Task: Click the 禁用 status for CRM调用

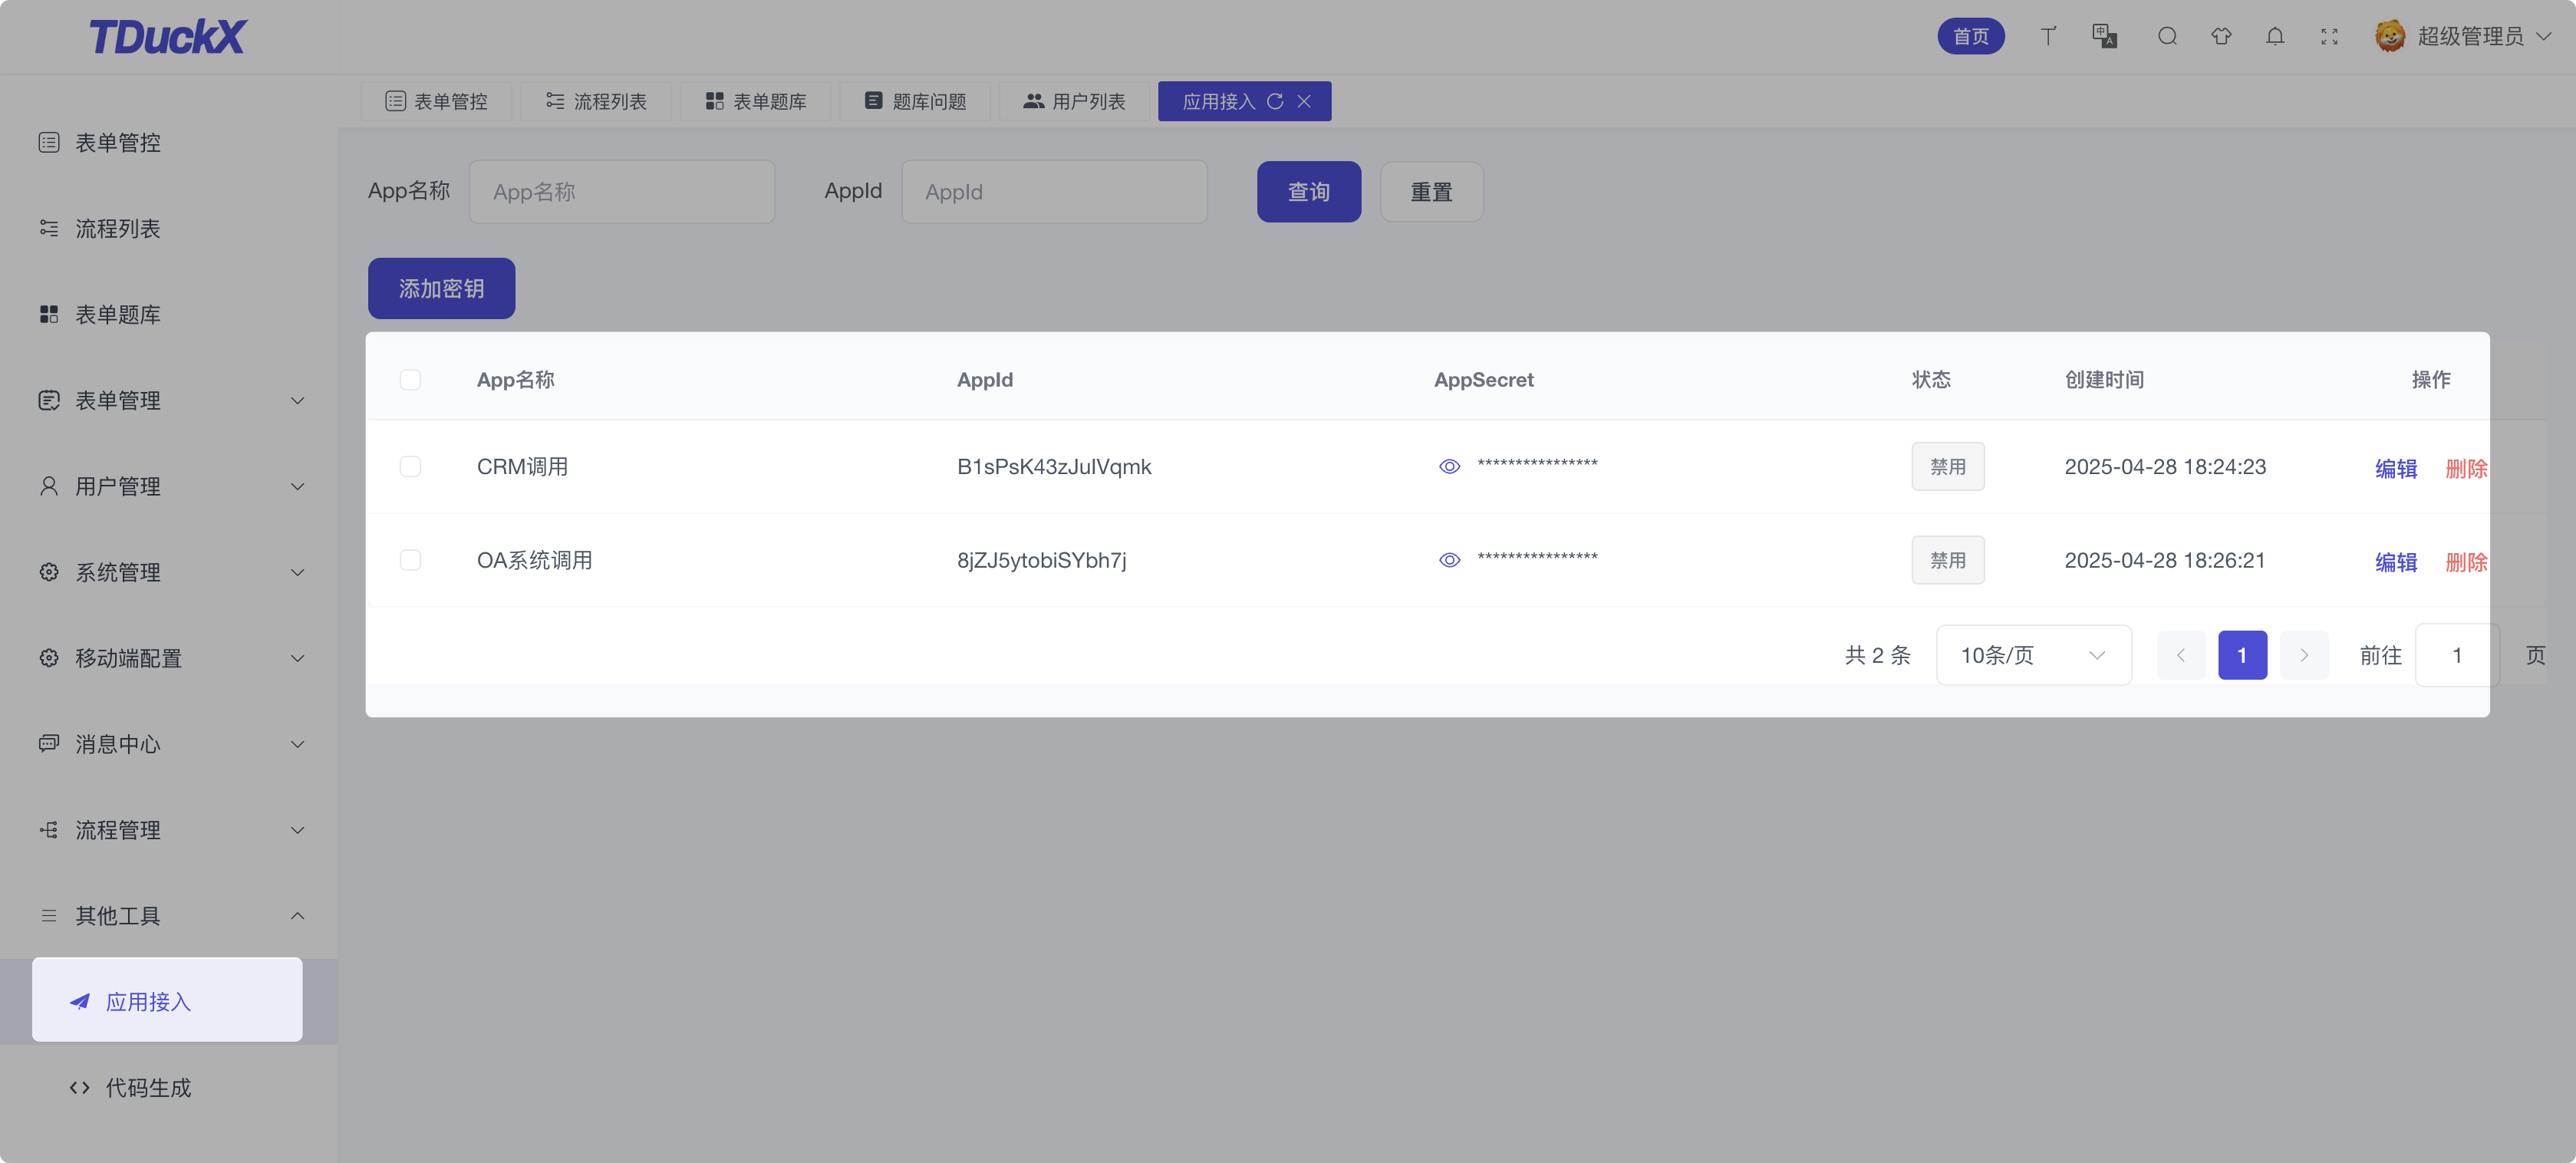Action: point(1947,467)
